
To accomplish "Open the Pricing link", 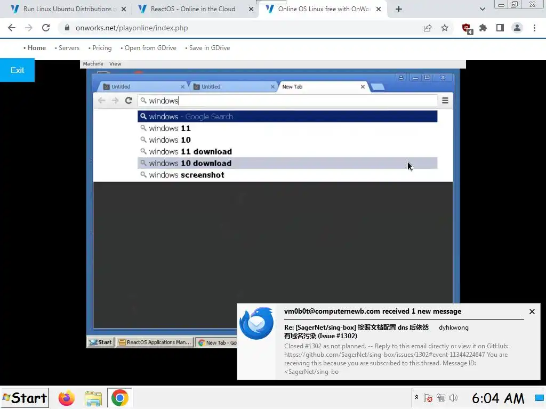I will [x=102, y=47].
